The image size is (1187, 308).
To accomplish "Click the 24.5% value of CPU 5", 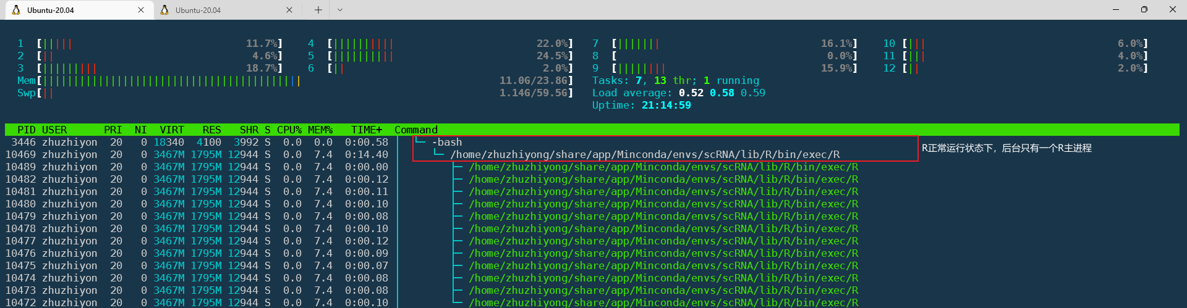I will [552, 56].
